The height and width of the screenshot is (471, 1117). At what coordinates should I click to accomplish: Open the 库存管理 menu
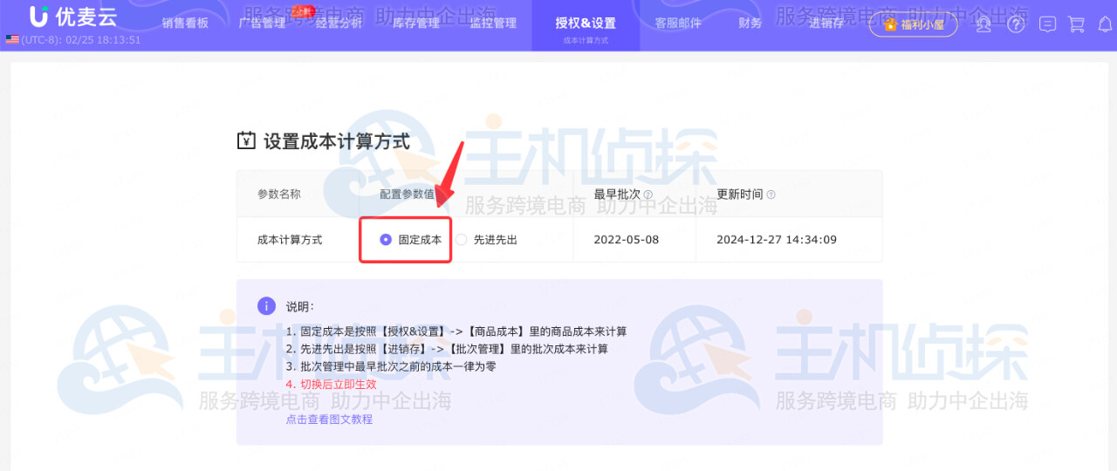416,24
